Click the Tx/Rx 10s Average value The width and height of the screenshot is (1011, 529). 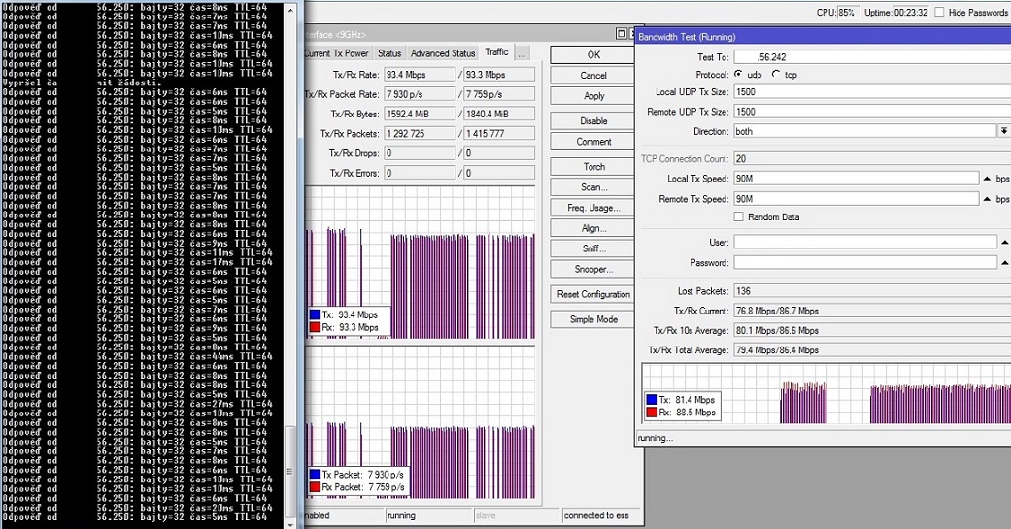click(872, 331)
